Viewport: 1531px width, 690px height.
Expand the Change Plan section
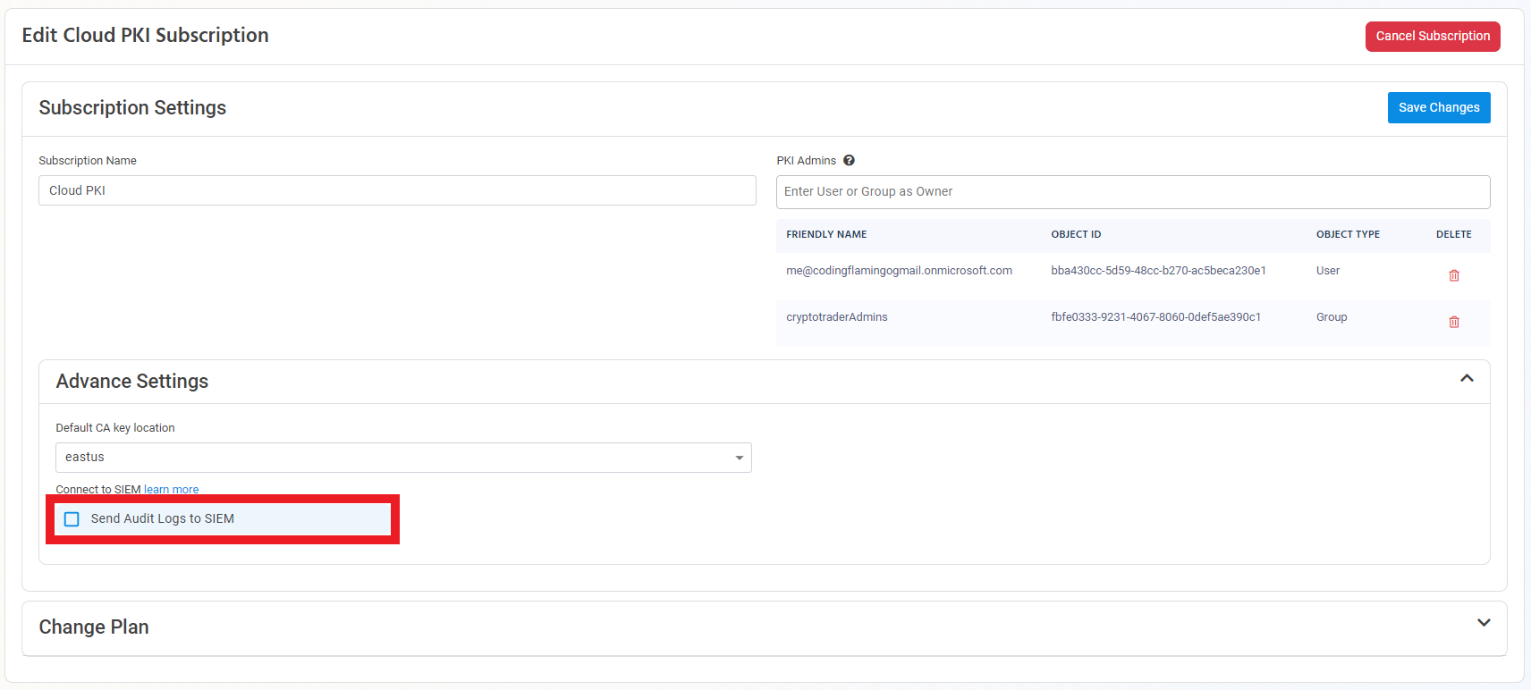1484,623
